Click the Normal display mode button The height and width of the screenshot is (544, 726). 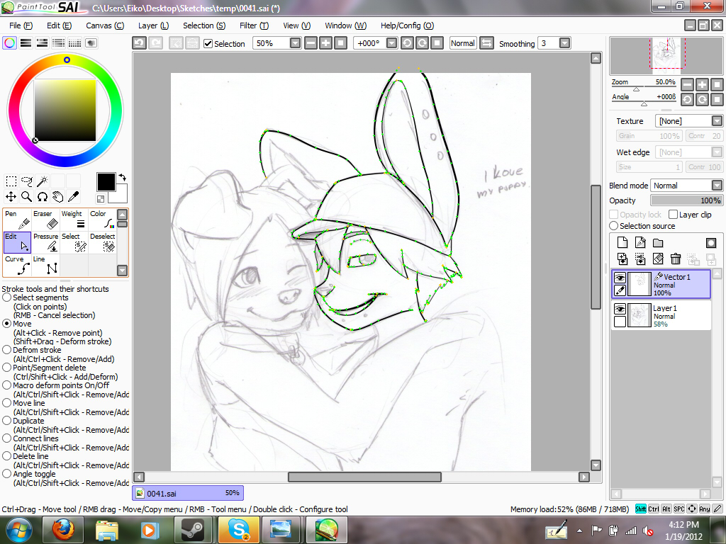click(463, 43)
